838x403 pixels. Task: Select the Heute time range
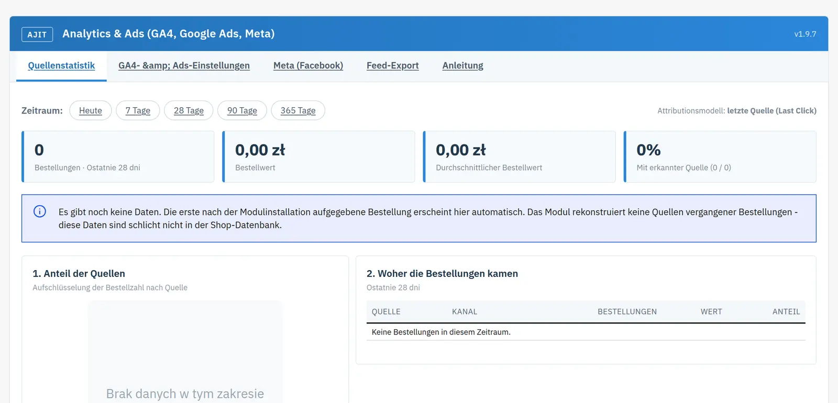coord(91,110)
